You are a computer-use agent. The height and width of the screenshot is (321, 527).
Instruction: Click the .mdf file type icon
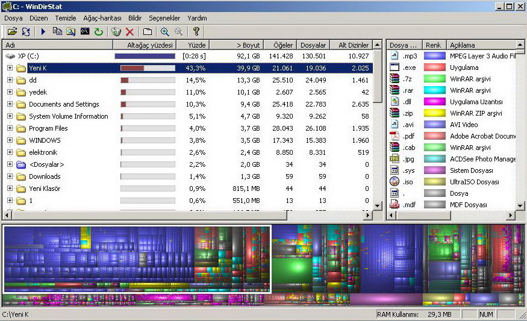(394, 204)
